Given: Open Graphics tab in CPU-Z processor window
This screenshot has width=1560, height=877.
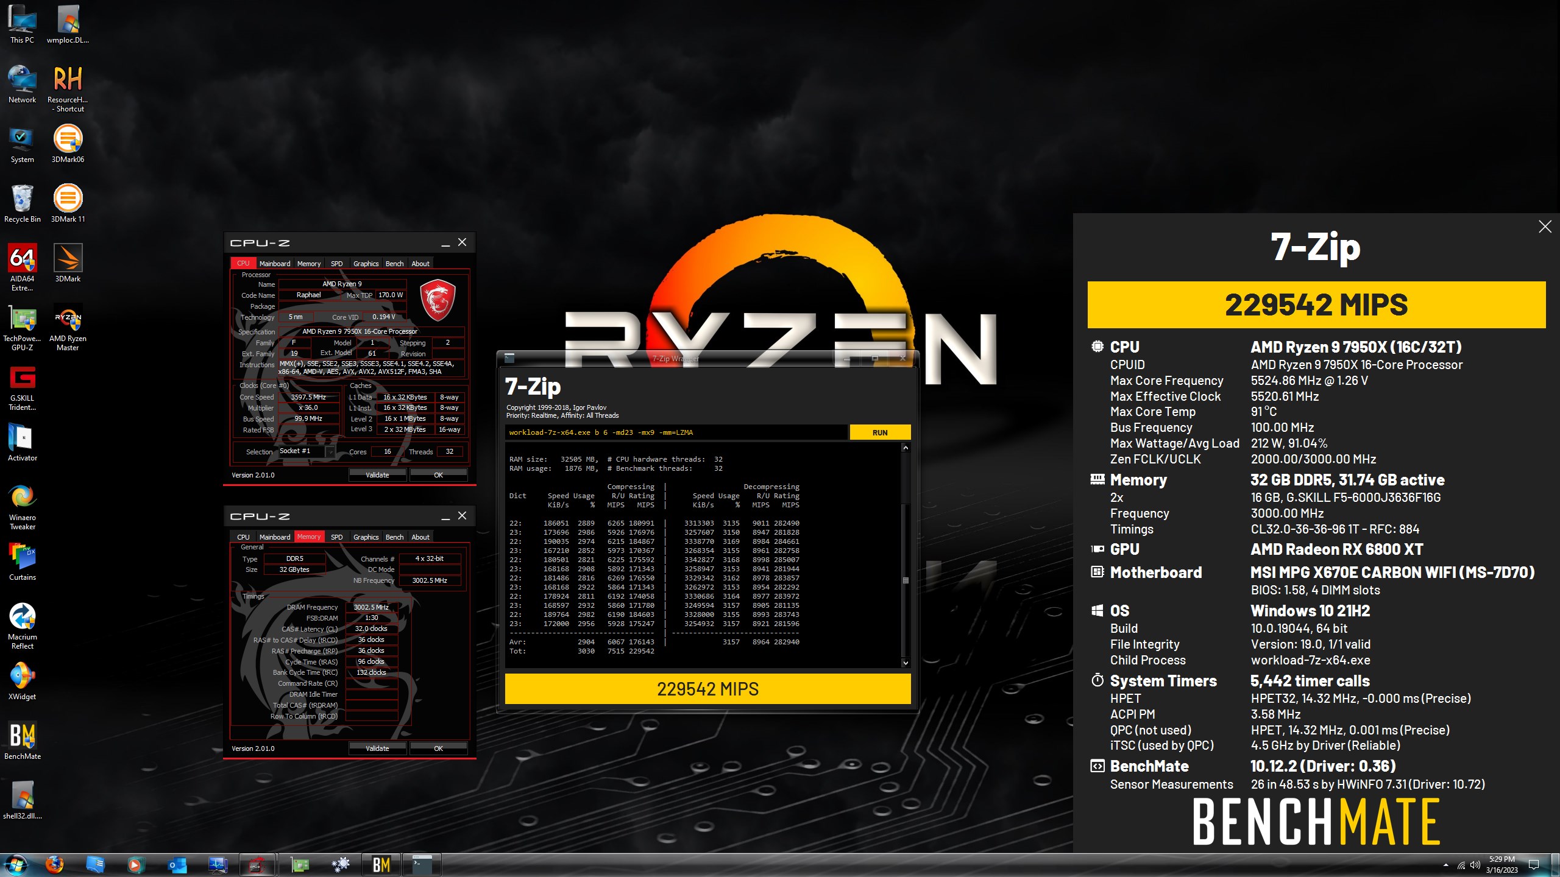Looking at the screenshot, I should point(366,264).
